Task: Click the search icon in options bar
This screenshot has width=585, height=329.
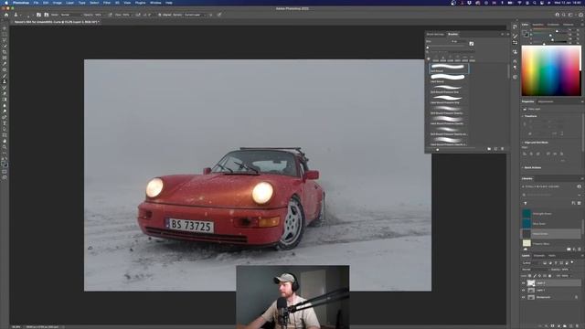Action: pyautogui.click(x=564, y=15)
